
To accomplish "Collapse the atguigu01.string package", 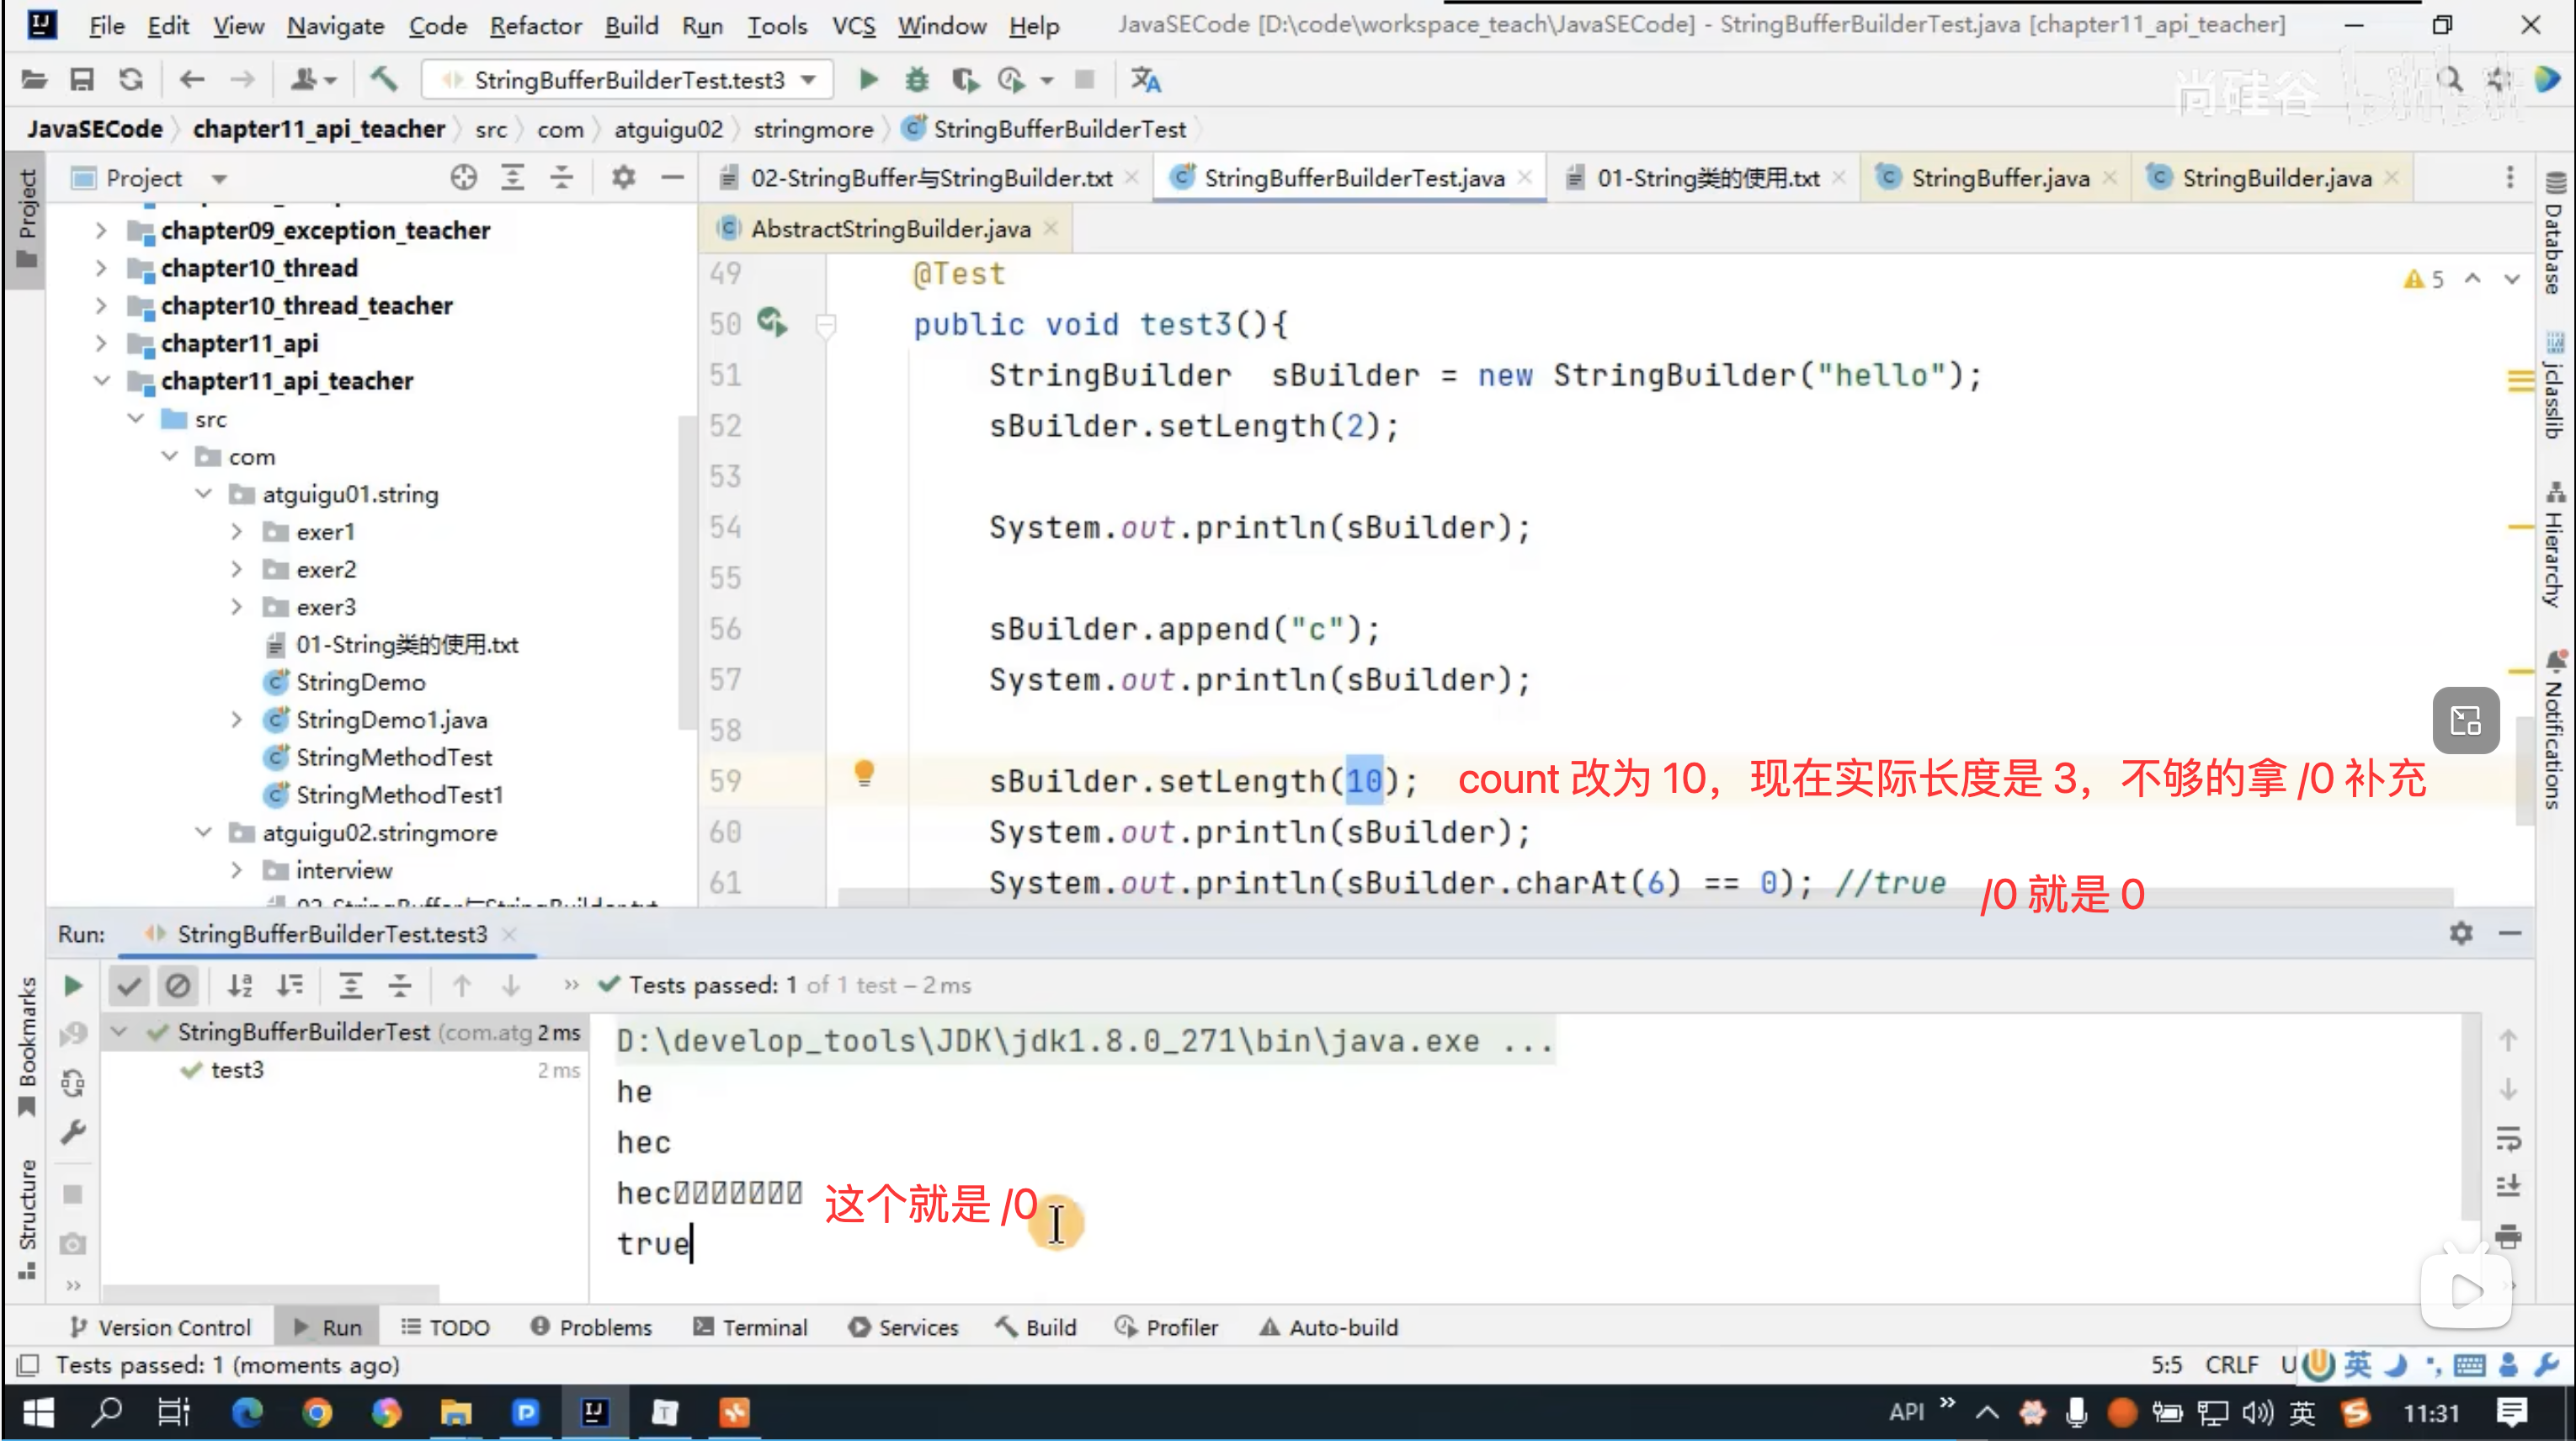I will 204,494.
